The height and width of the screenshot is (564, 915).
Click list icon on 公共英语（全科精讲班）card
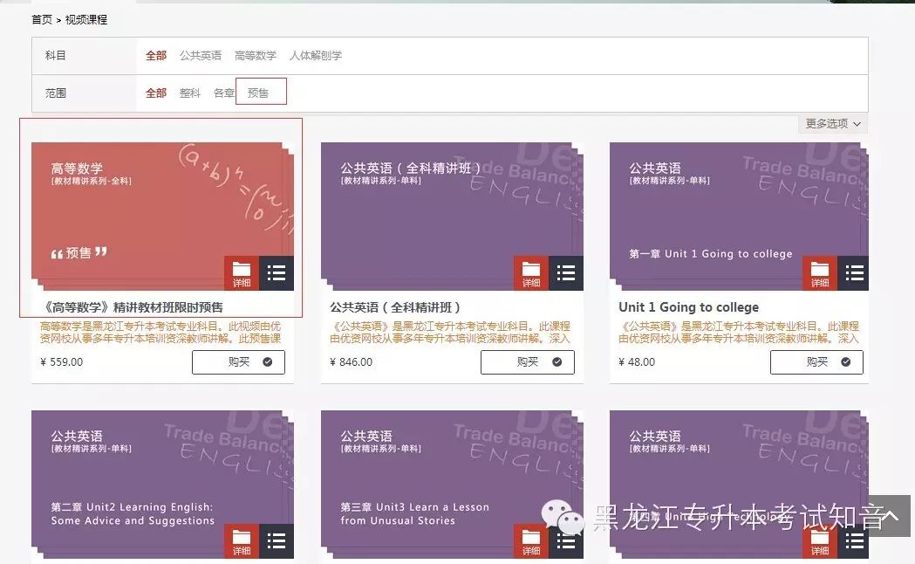tap(566, 272)
